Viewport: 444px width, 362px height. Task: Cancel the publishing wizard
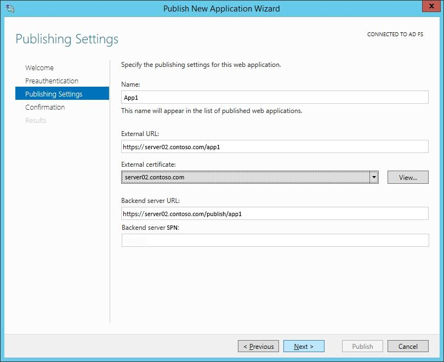click(408, 346)
